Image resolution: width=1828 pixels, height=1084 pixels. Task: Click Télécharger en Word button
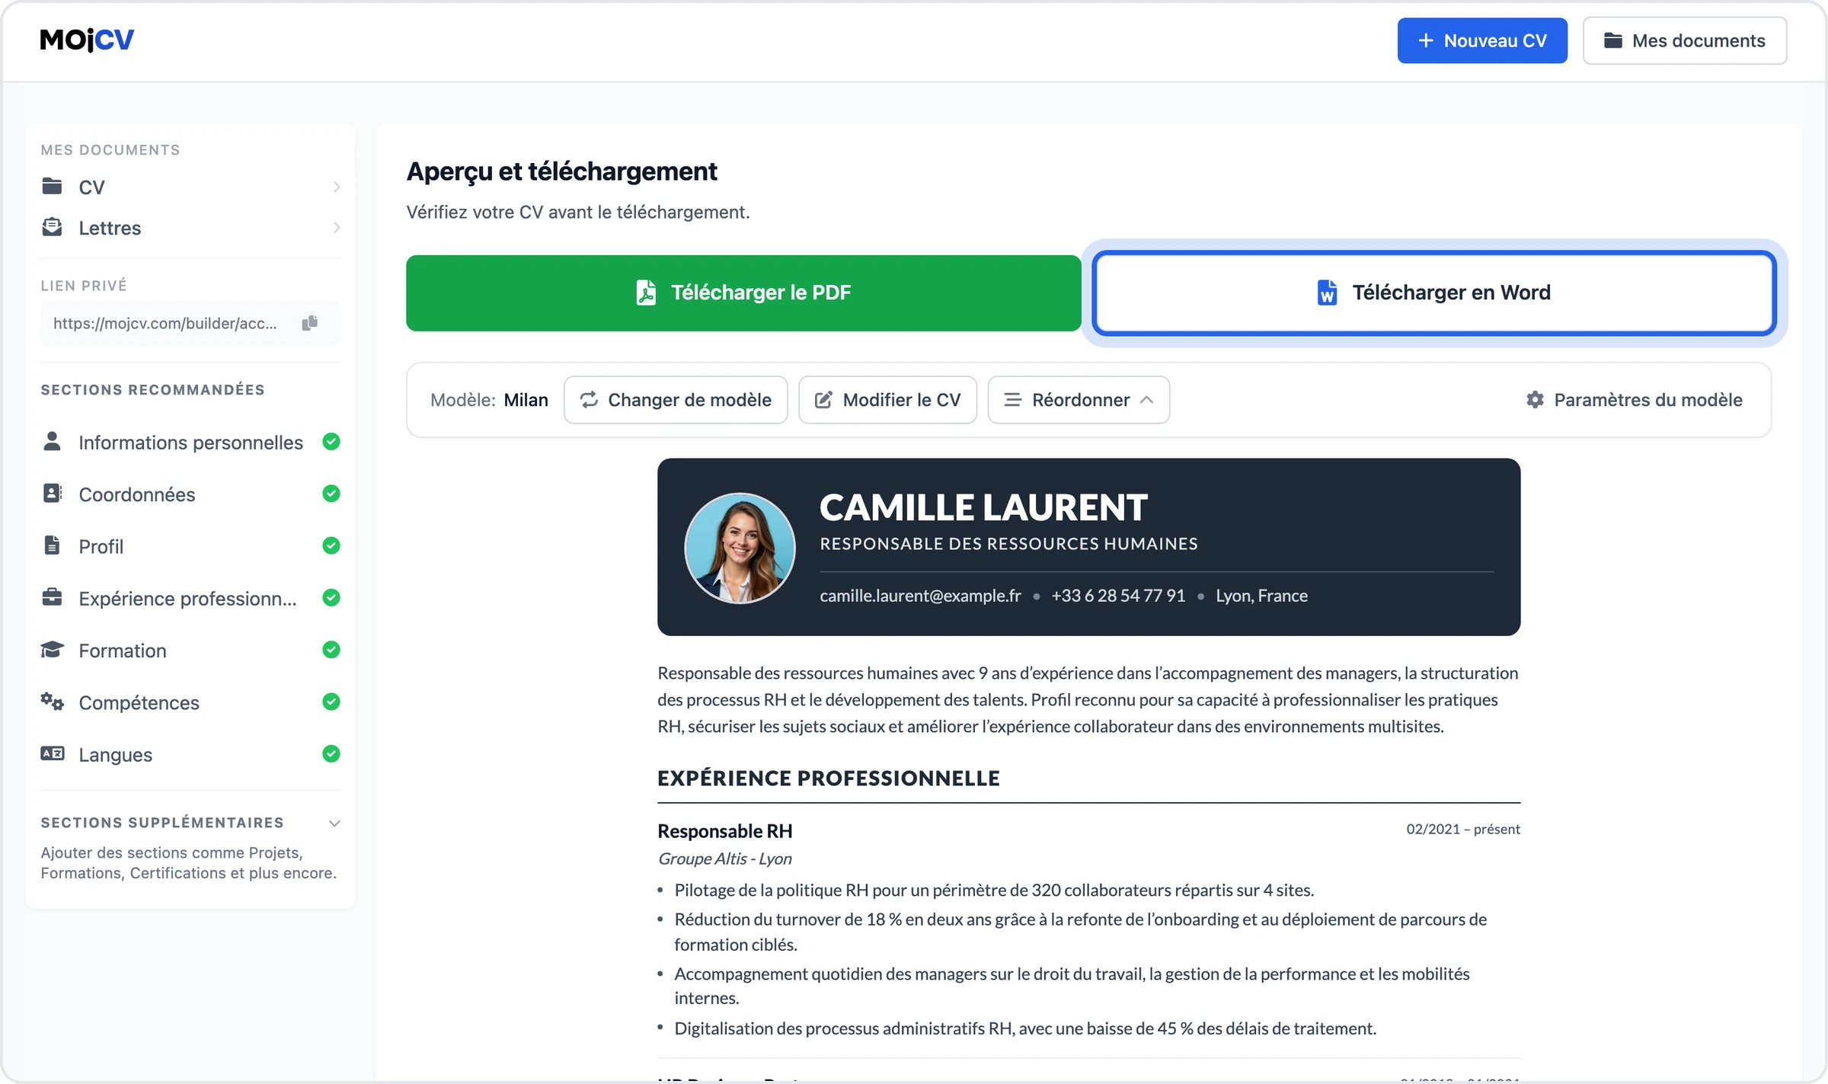pos(1434,293)
